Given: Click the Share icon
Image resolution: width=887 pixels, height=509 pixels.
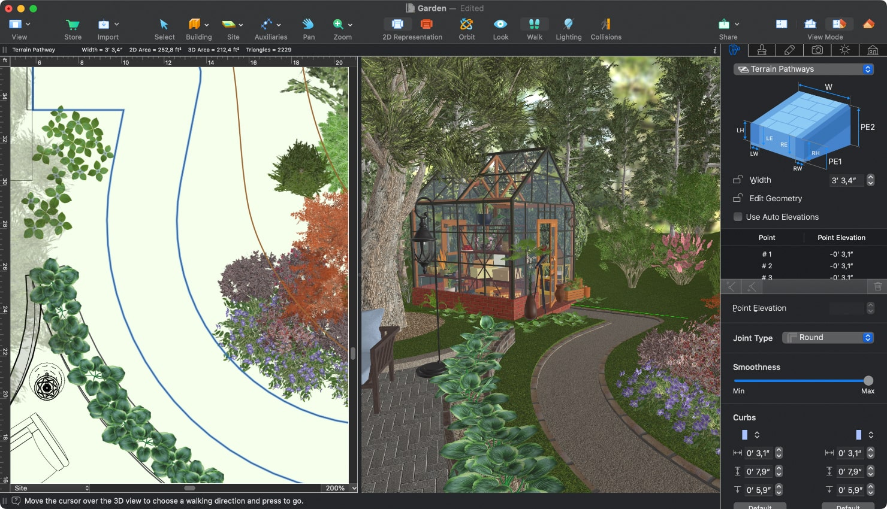Looking at the screenshot, I should pyautogui.click(x=724, y=24).
